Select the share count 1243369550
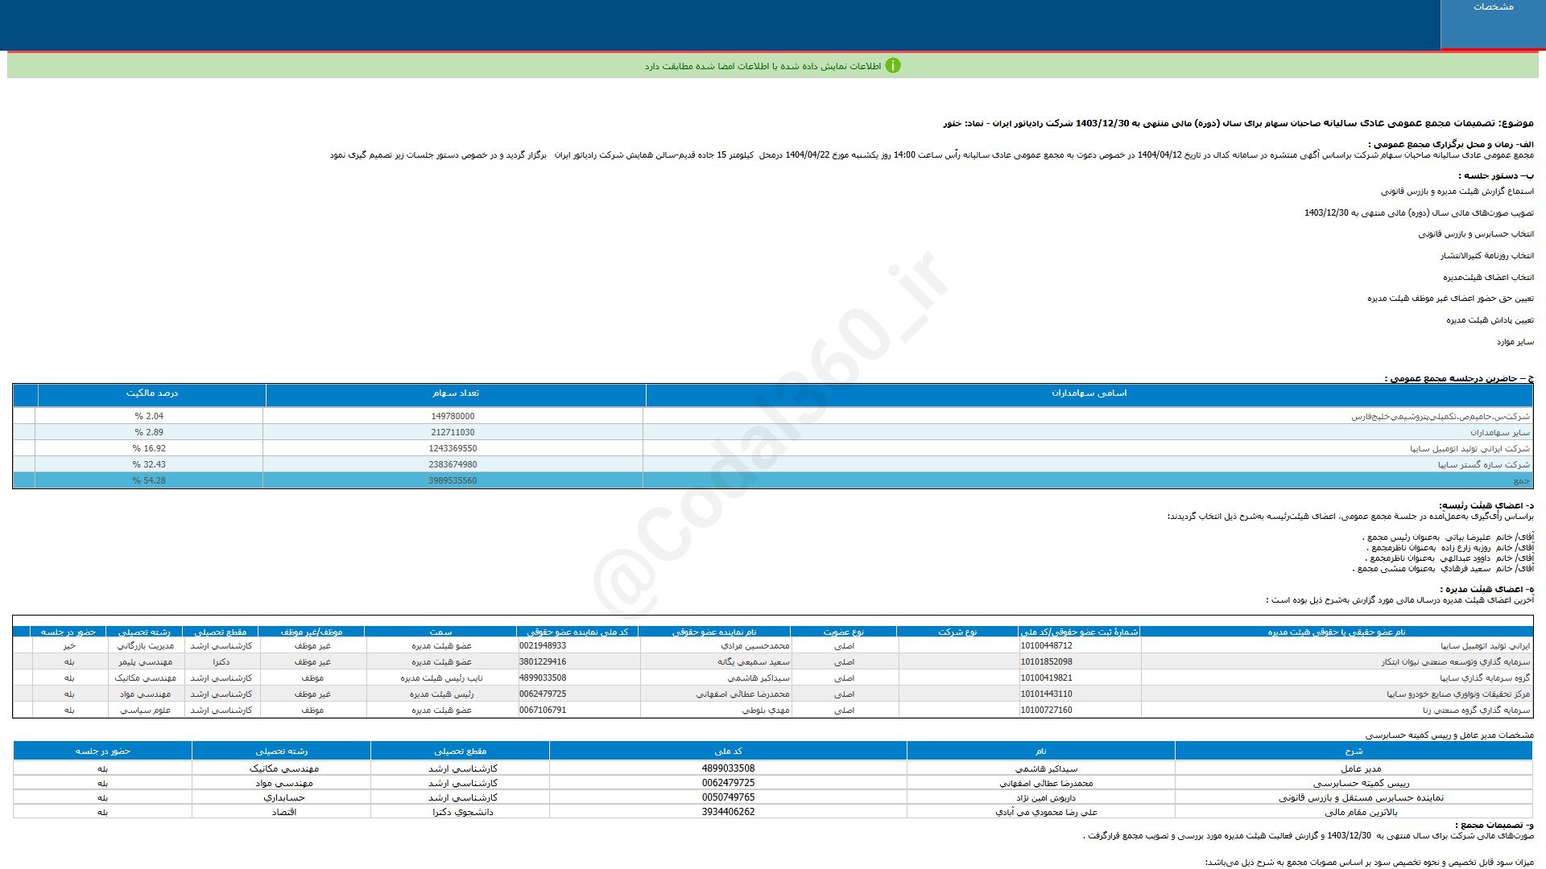This screenshot has width=1546, height=869. tap(453, 449)
